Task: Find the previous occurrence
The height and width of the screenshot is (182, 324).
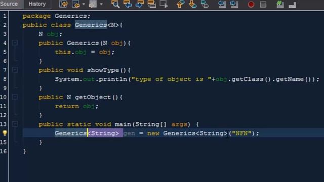Action: tap(128, 4)
